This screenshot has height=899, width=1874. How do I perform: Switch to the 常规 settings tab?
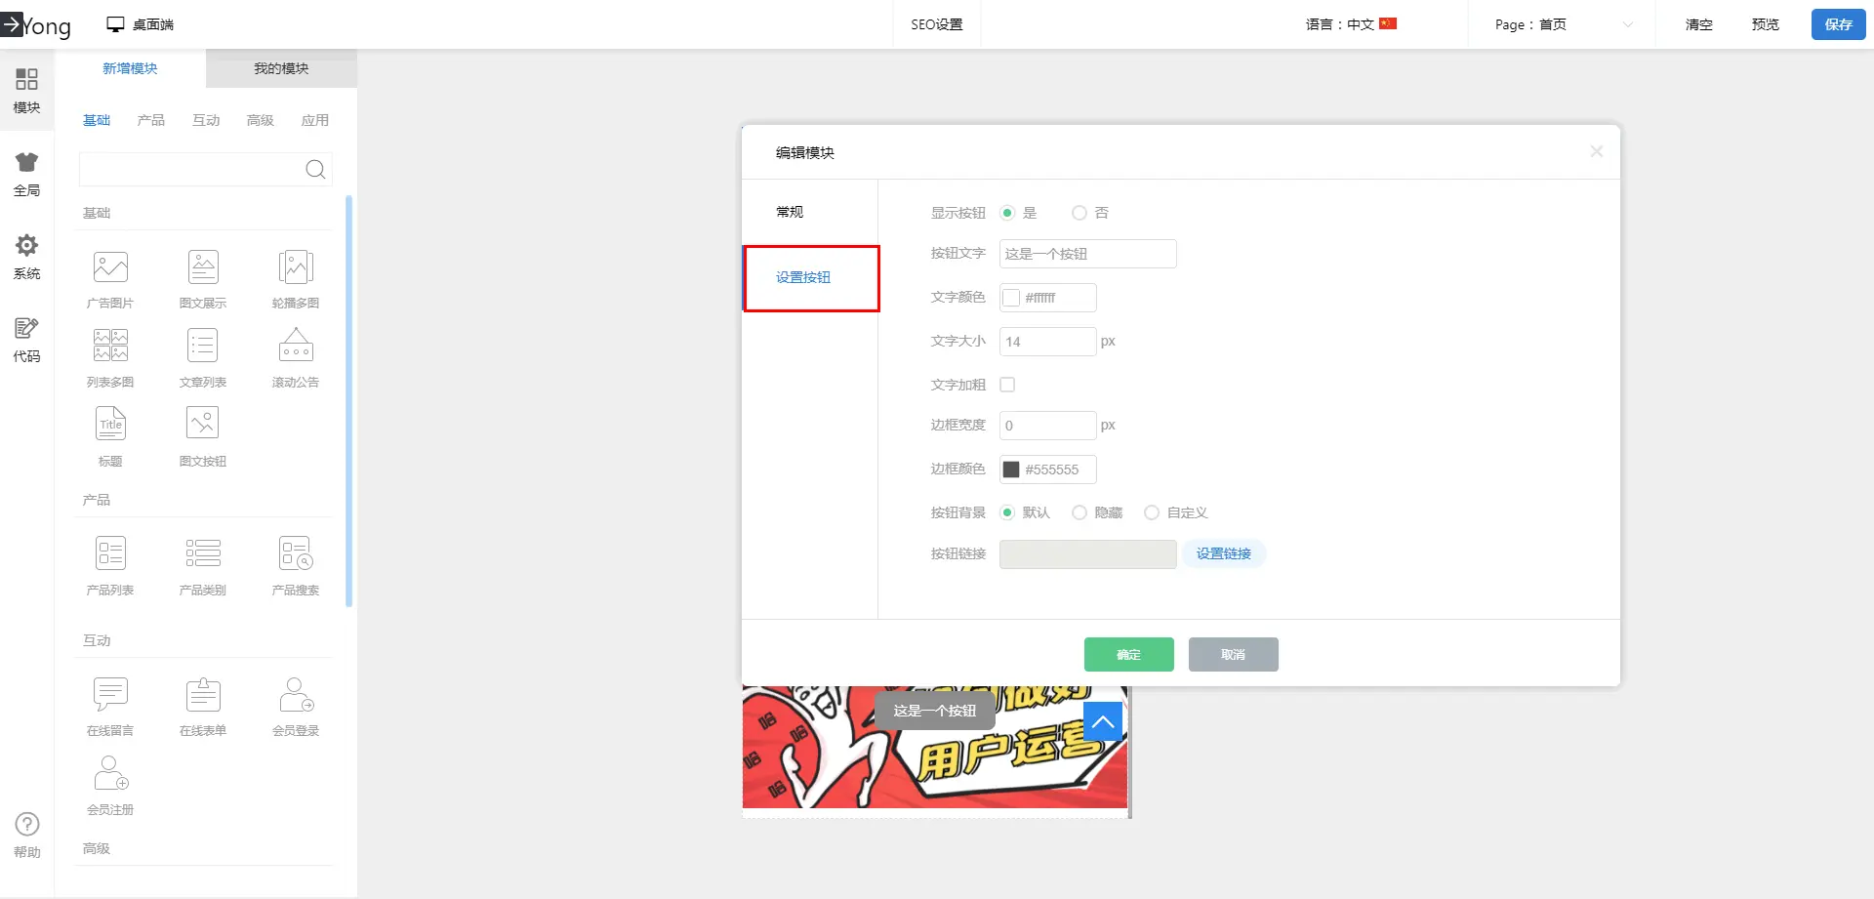(790, 212)
